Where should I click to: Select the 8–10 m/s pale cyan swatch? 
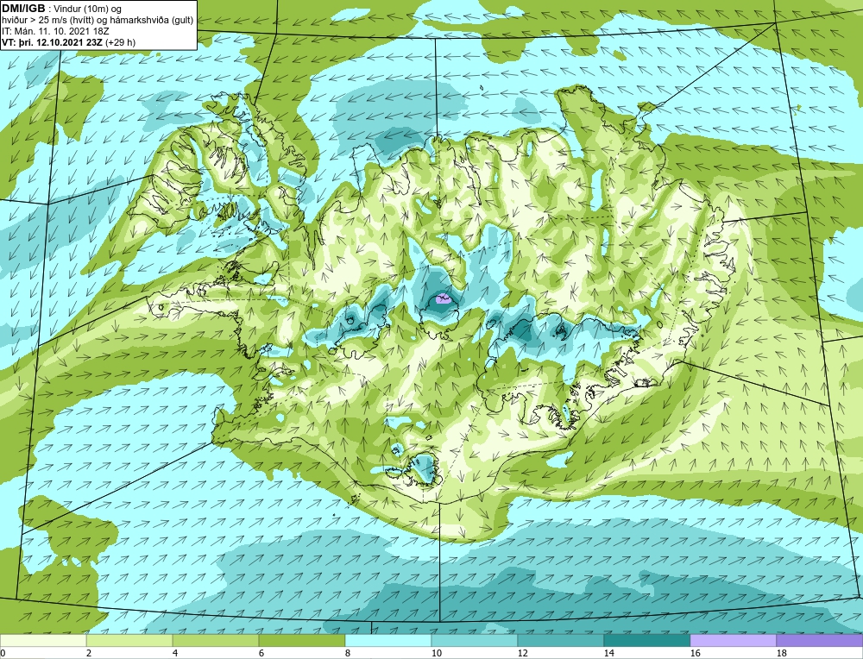tap(388, 640)
